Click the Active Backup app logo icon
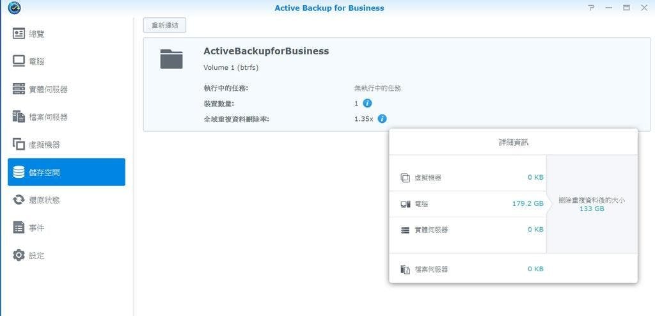 15,8
